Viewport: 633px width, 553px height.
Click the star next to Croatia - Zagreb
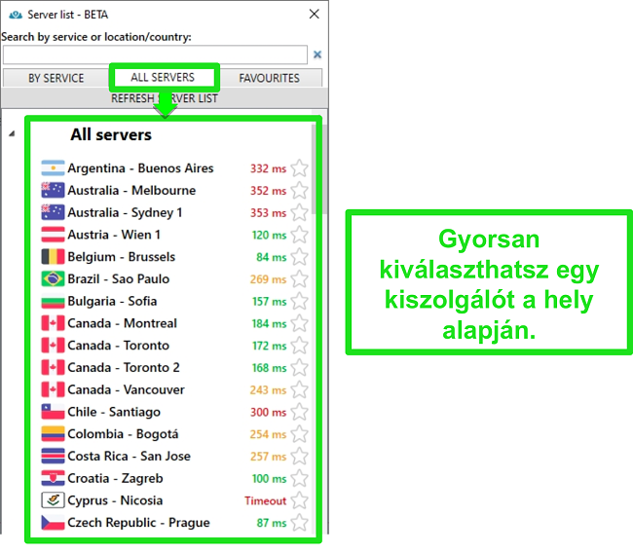point(299,479)
